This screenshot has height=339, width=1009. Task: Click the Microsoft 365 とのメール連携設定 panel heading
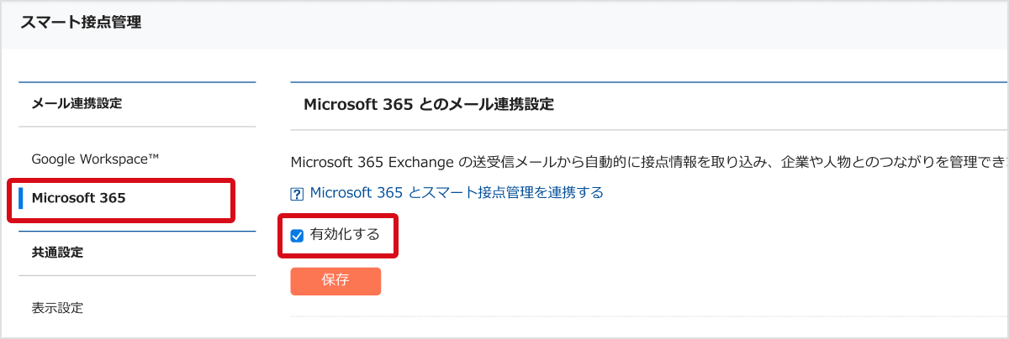point(428,105)
